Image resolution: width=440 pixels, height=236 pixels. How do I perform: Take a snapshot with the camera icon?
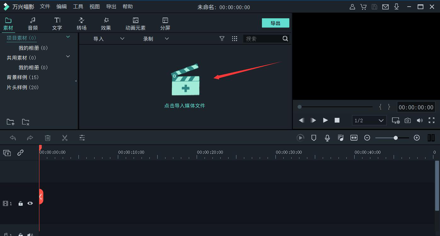click(x=408, y=120)
